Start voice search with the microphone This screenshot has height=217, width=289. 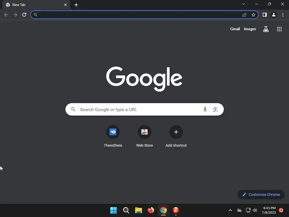coord(205,109)
